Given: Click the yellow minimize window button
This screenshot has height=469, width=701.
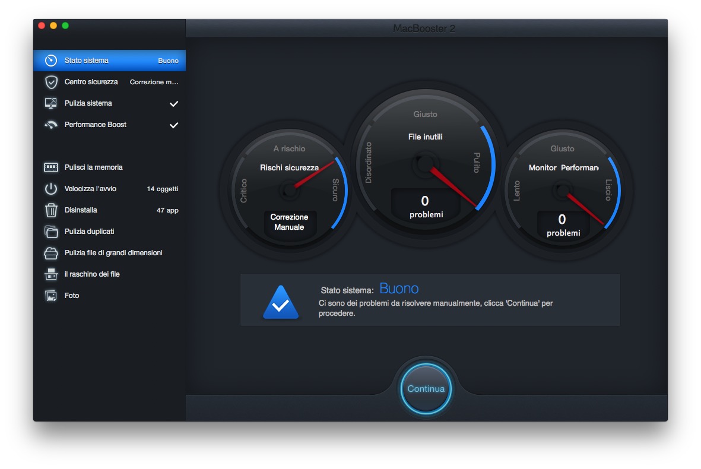Looking at the screenshot, I should coord(53,26).
